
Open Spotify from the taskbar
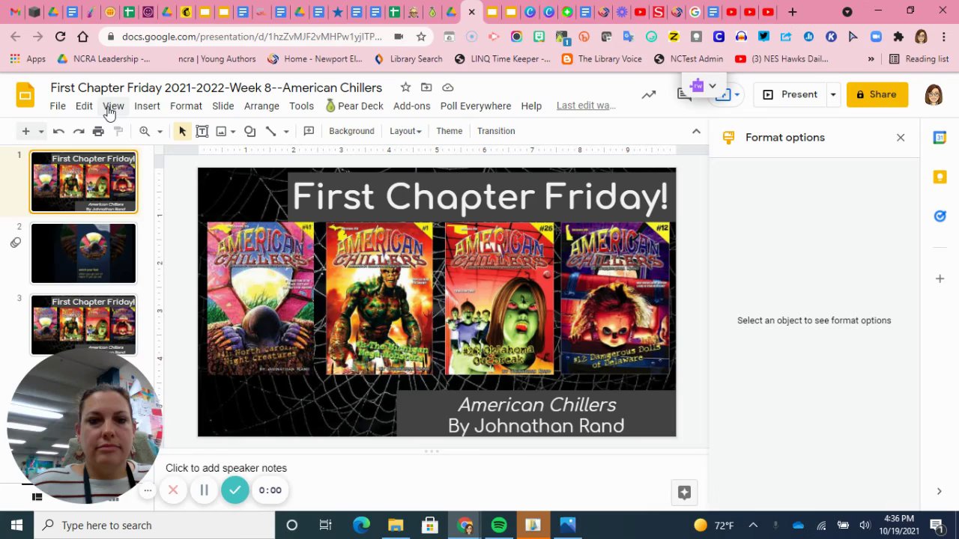coord(499,526)
